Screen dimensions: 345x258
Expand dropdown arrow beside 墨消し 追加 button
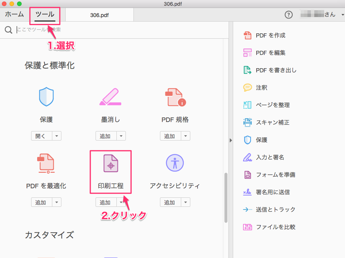[x=121, y=136]
